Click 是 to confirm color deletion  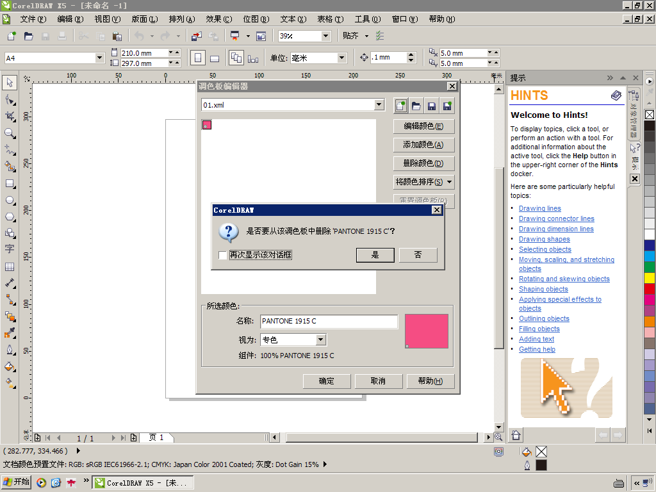coord(375,255)
